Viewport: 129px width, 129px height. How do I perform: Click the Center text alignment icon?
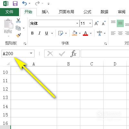coord(120,33)
